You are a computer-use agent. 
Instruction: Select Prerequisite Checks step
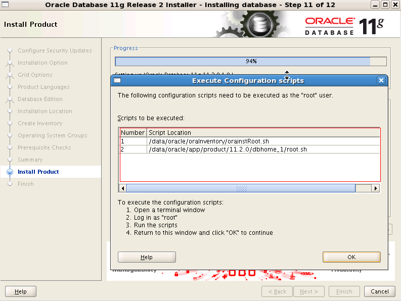click(x=44, y=147)
